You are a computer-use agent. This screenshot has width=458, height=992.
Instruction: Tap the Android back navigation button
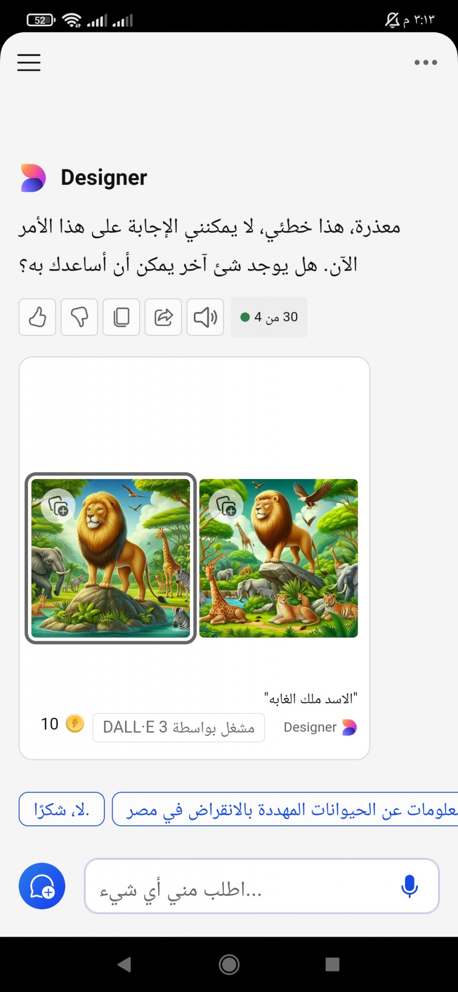tap(124, 964)
